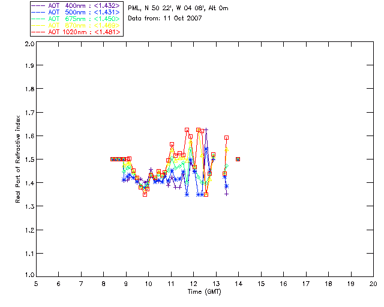Click the 1.3 y-axis tick label
This screenshot has width=384, height=307.
[x=29, y=206]
